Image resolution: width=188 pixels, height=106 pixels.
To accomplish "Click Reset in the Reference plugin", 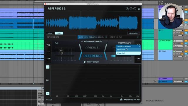I will click(x=49, y=100).
